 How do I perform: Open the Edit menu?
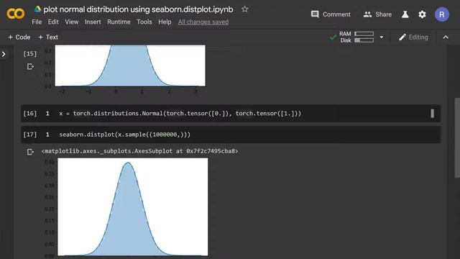[x=53, y=22]
